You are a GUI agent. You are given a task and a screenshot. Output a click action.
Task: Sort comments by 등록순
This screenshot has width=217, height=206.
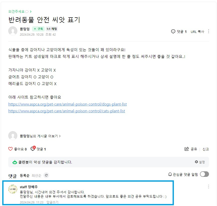coord(25,176)
